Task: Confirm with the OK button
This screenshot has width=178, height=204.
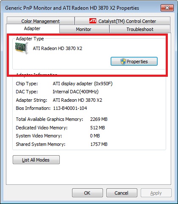Action: 87,193
